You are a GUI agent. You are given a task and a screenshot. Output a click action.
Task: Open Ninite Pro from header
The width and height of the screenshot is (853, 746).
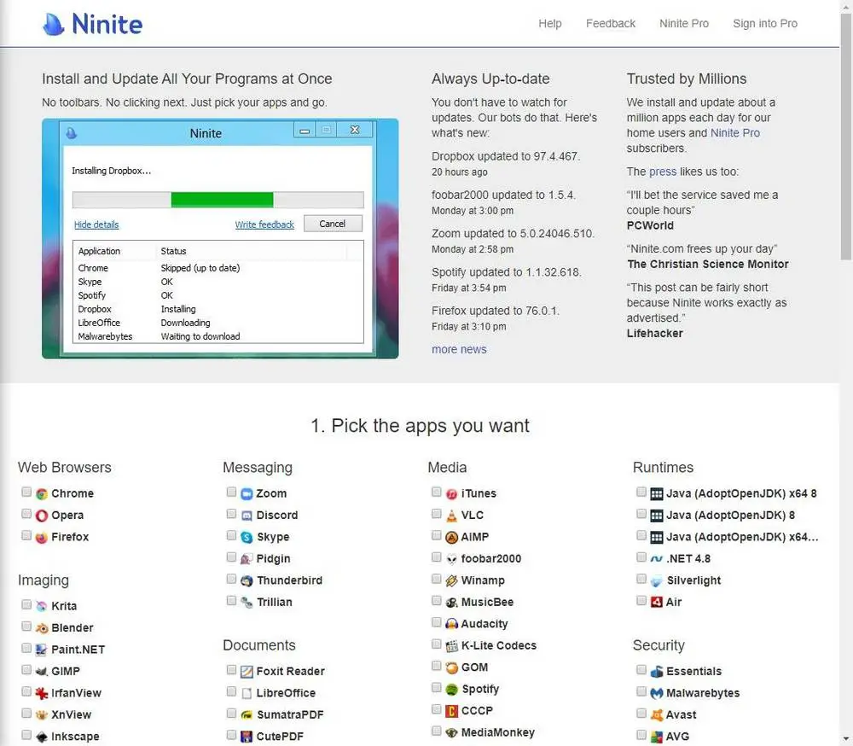point(684,23)
